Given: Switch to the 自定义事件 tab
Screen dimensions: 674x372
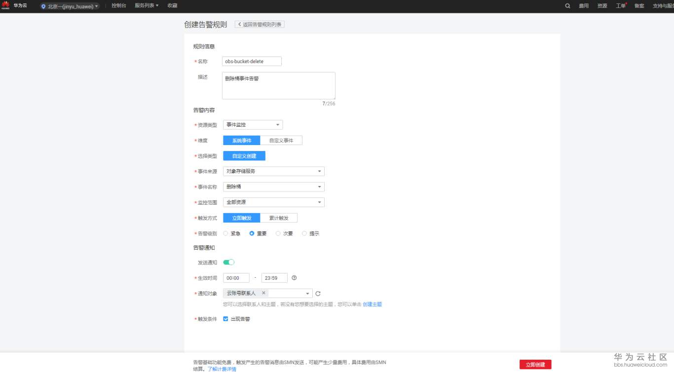Looking at the screenshot, I should (x=282, y=140).
